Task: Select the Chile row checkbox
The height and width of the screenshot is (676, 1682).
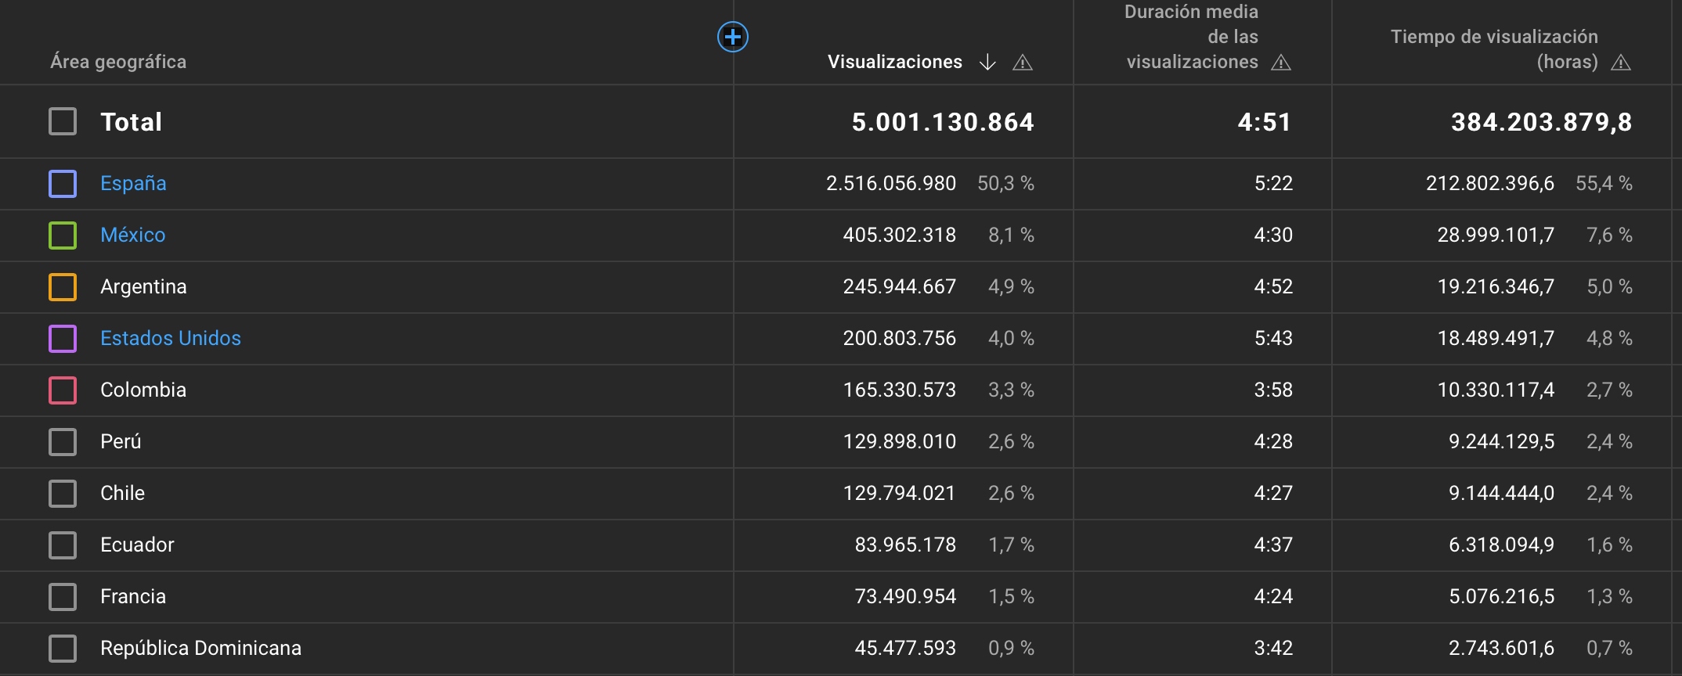Action: (63, 494)
